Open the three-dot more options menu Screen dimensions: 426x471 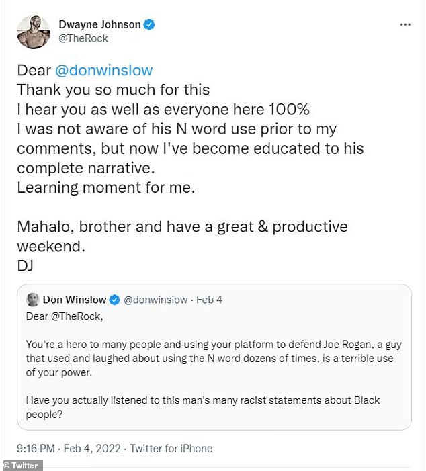(405, 24)
